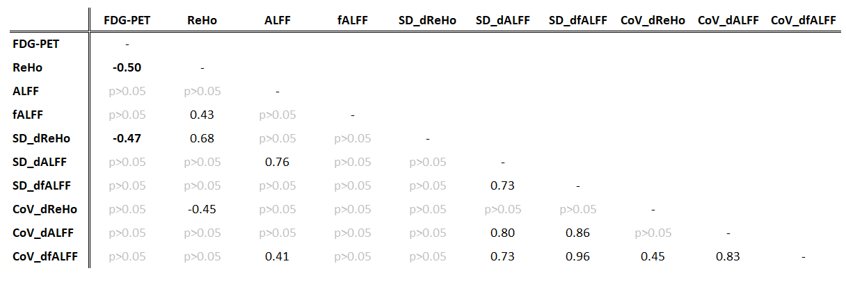The height and width of the screenshot is (282, 846).
Task: Click the 0.80 cell in CoV_dALFF row
Action: click(502, 233)
